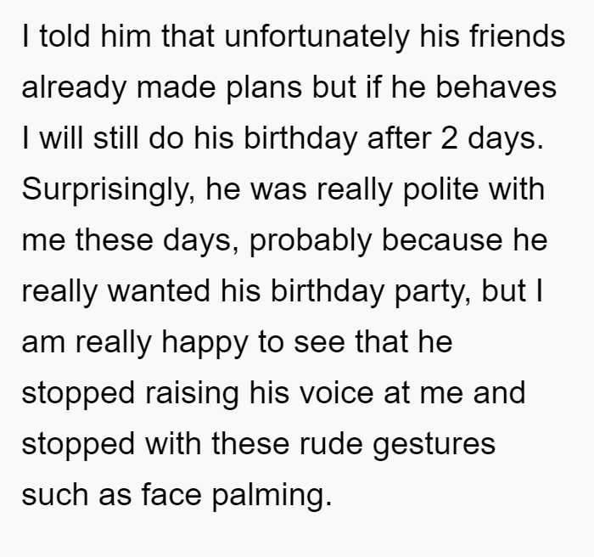Click the word "birthday" before "after 2 days"
Screen dimensions: 594x557
coord(300,138)
